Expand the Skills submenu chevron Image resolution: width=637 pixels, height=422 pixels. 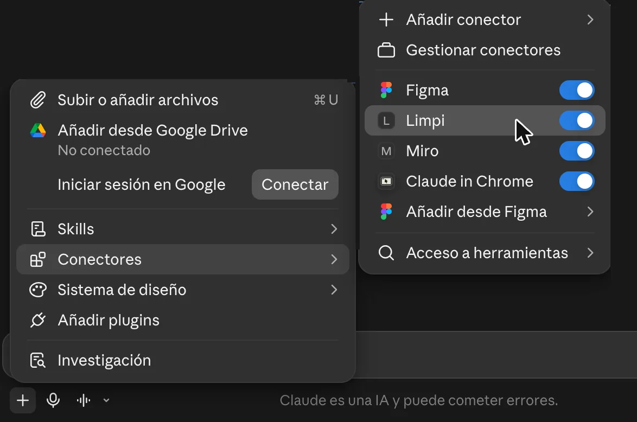click(334, 229)
